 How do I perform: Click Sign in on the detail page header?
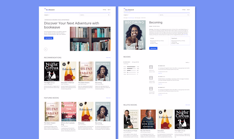point(189,10)
